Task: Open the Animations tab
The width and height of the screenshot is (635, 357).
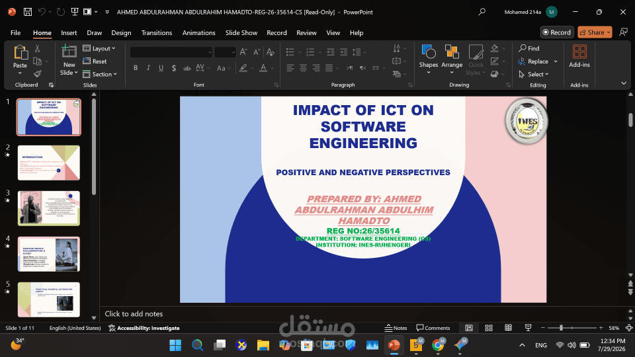Action: [x=198, y=32]
